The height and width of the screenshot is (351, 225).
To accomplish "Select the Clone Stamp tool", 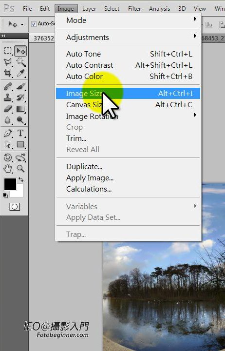I will point(8,97).
